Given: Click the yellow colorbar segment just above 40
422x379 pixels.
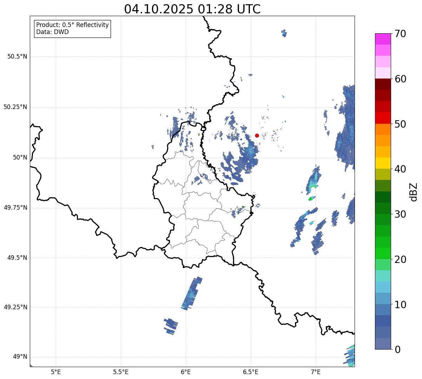Looking at the screenshot, I should 383,163.
